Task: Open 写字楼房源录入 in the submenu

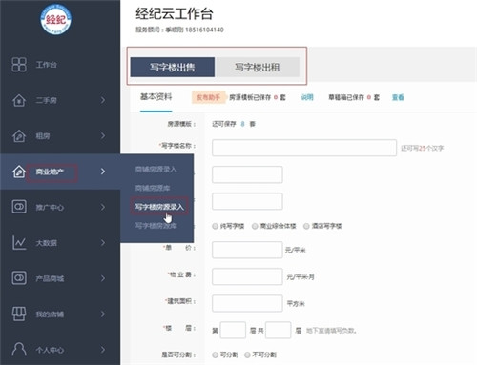Action: tap(159, 207)
